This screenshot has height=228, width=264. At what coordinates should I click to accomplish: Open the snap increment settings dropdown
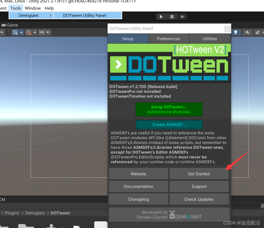point(48,32)
